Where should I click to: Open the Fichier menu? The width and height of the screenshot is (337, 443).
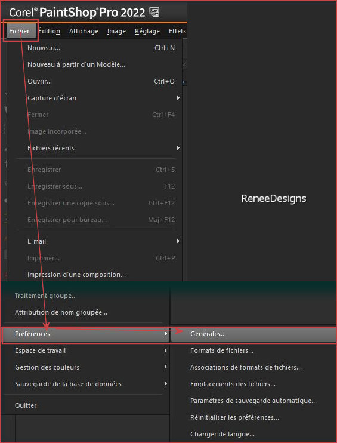click(19, 31)
